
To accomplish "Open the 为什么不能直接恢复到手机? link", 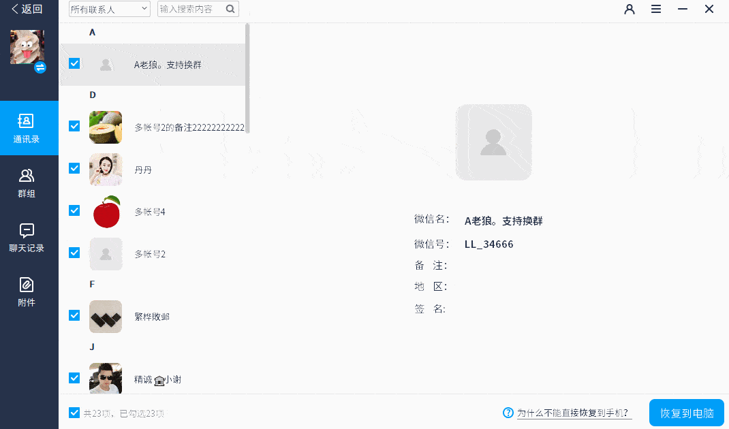I will [574, 413].
